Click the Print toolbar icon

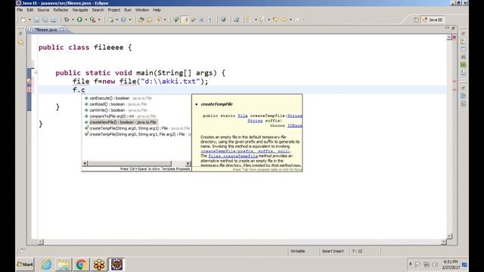[54, 20]
